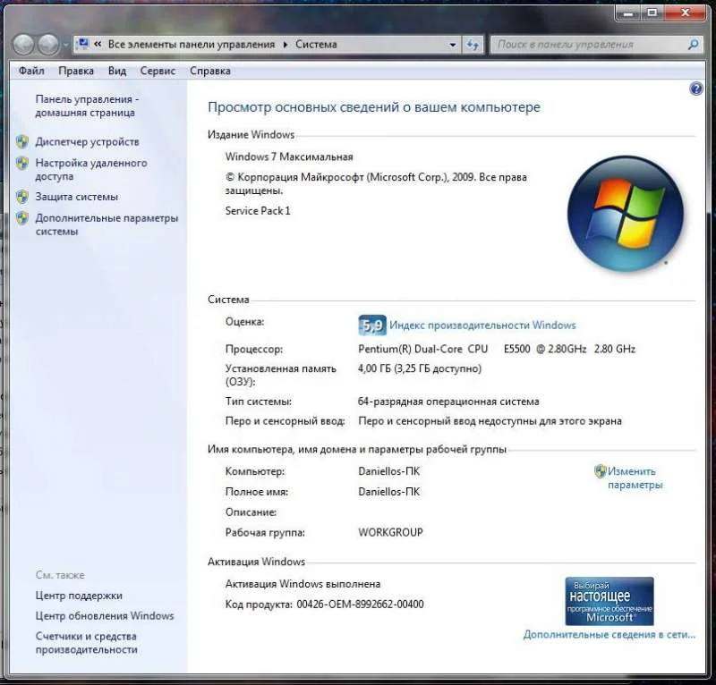Open 'Настройка удаленного доступа' link
This screenshot has height=685, width=716.
pyautogui.click(x=91, y=169)
